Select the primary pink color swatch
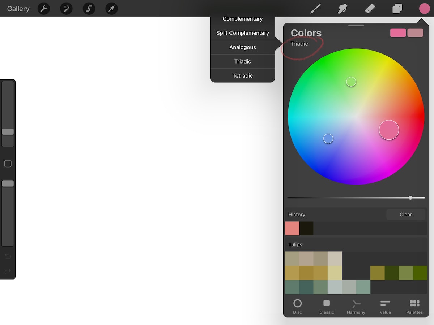 point(398,33)
